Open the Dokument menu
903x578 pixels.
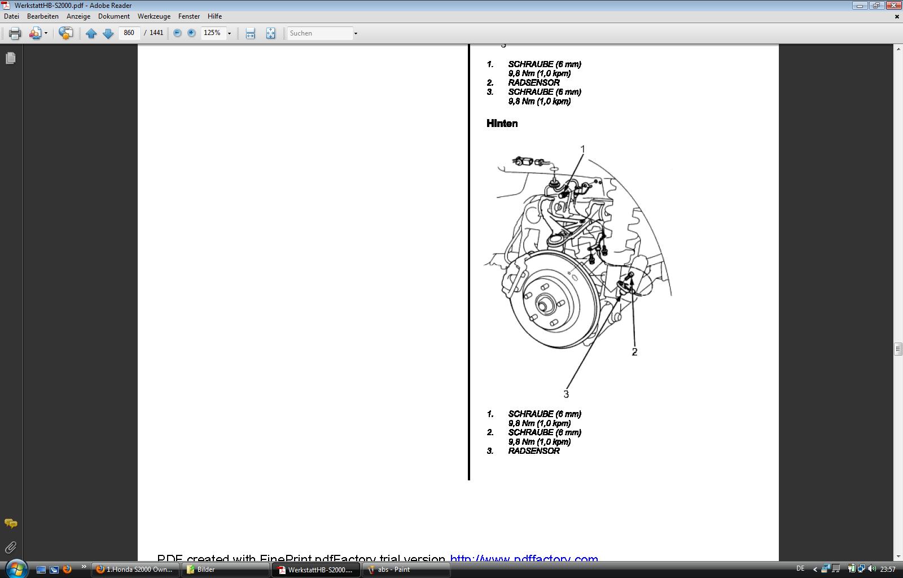(114, 16)
